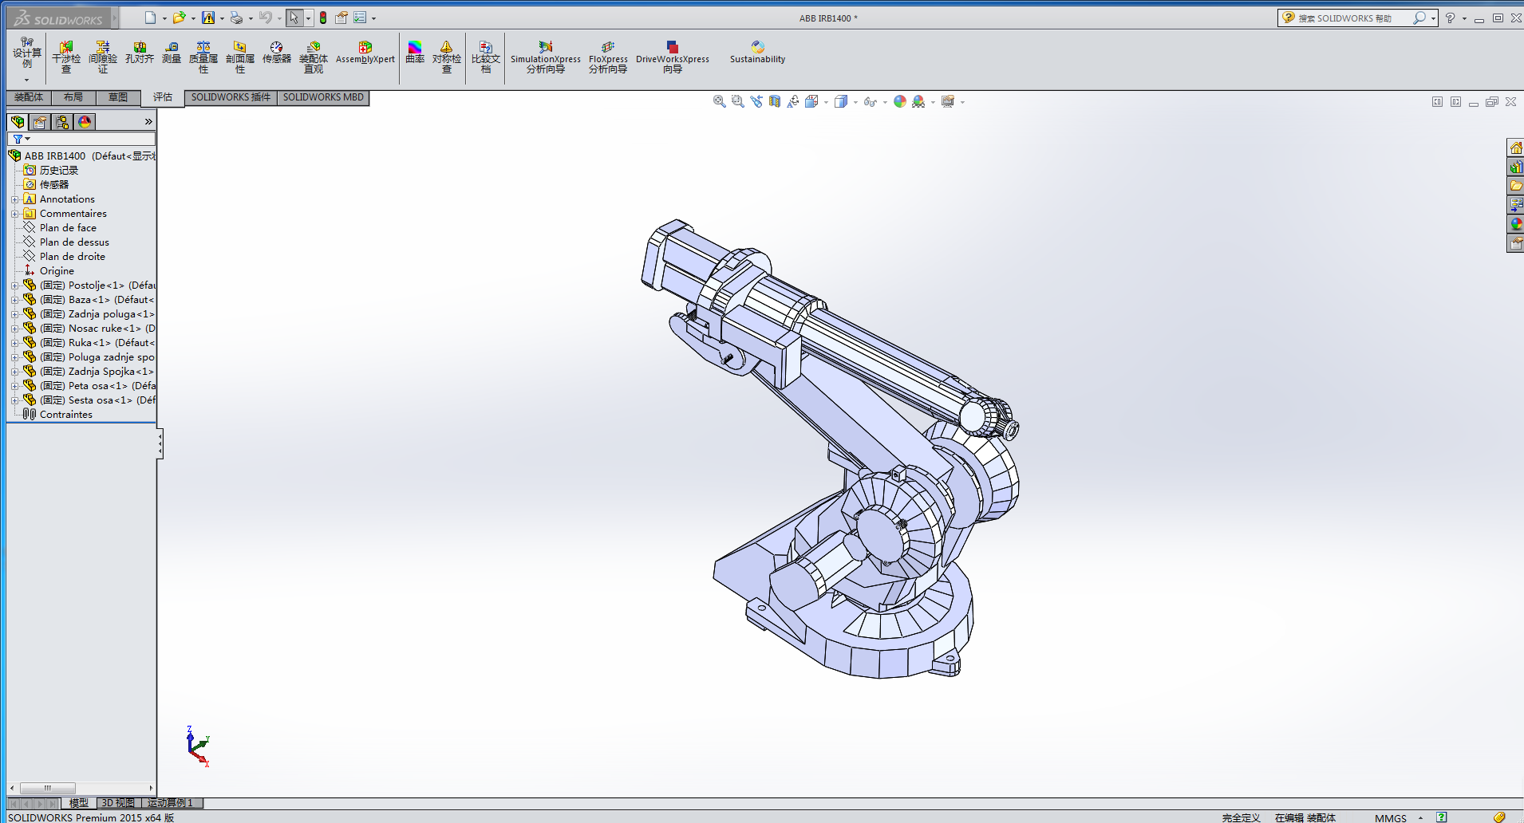Expand the Postolje<1> component node
Image resolution: width=1524 pixels, height=823 pixels.
(x=14, y=285)
